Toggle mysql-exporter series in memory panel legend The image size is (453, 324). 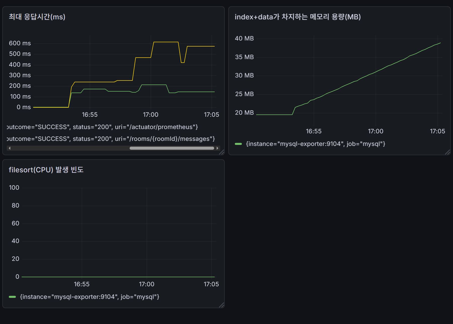(316, 144)
